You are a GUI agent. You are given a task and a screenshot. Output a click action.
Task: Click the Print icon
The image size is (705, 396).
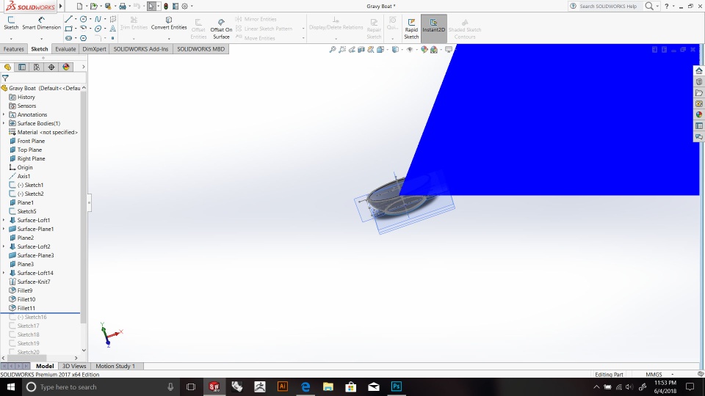coord(123,7)
